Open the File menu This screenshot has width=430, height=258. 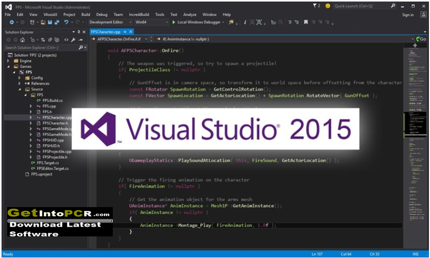pyautogui.click(x=8, y=14)
